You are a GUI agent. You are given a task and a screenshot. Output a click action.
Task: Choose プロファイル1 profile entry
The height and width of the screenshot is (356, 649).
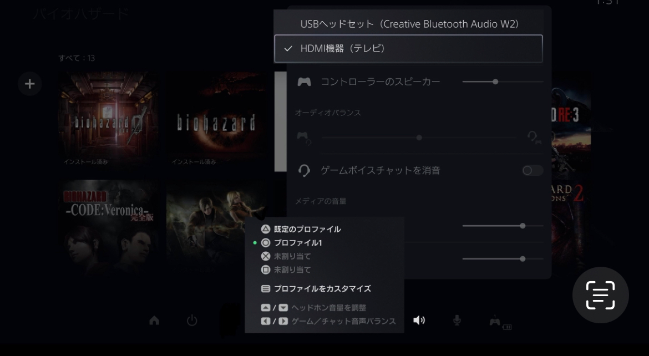tap(298, 242)
